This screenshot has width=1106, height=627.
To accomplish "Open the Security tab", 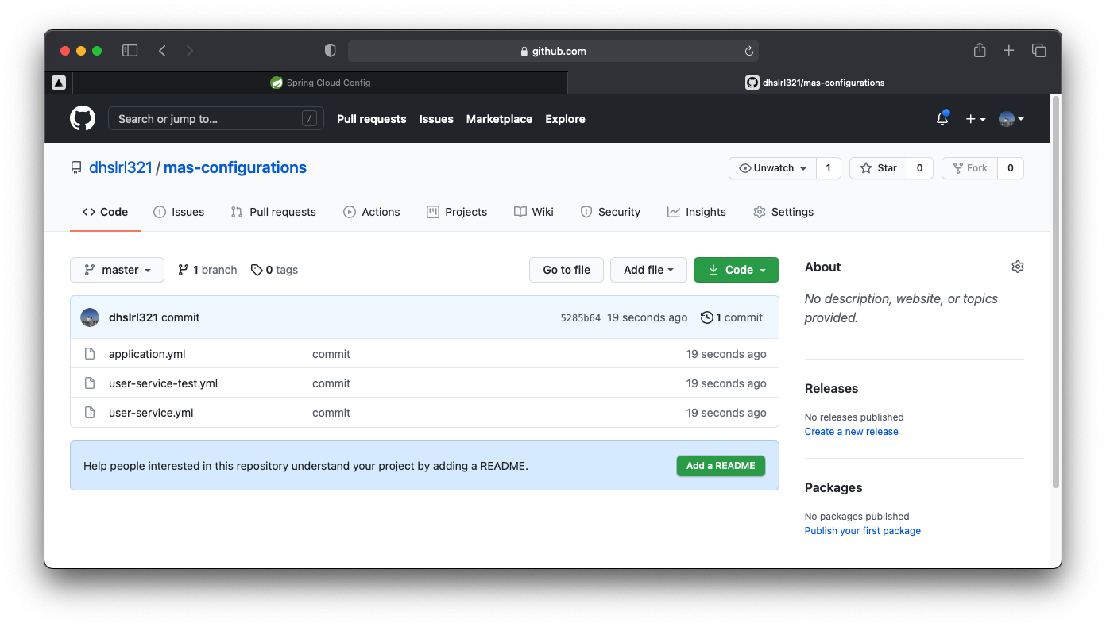I will tap(610, 212).
